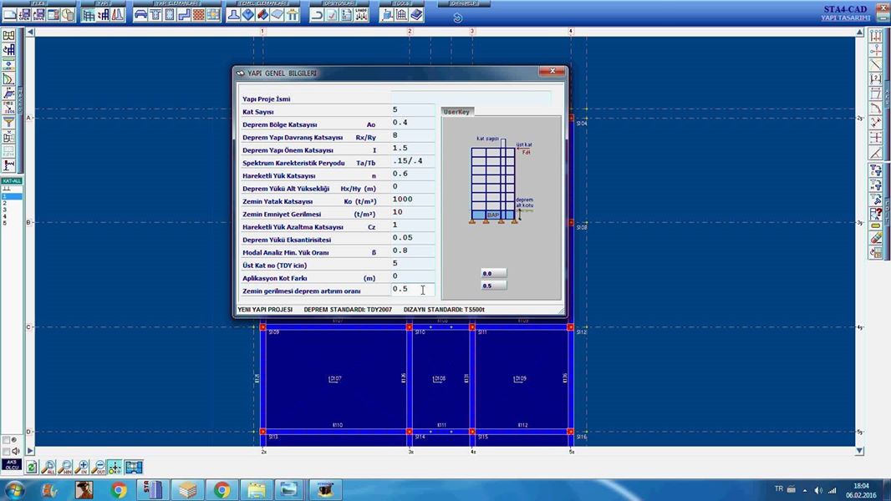Toggle the speaker sound checkbox

[x=6, y=452]
